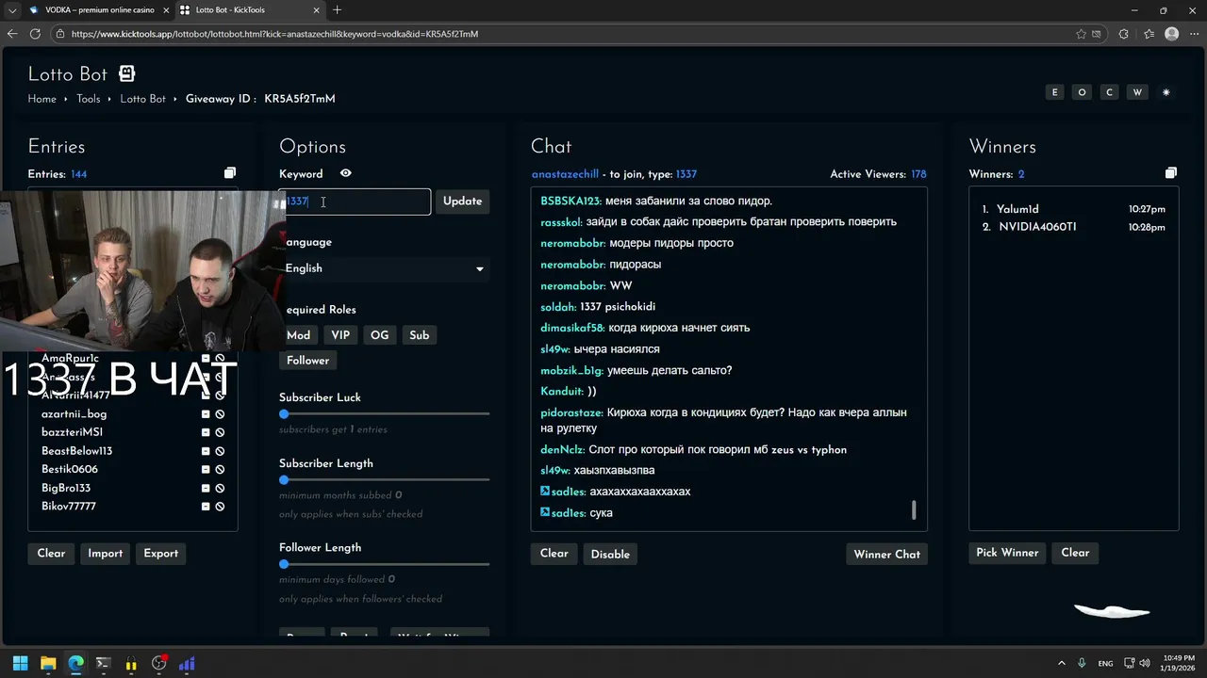Update the giveaway keyword

click(462, 202)
